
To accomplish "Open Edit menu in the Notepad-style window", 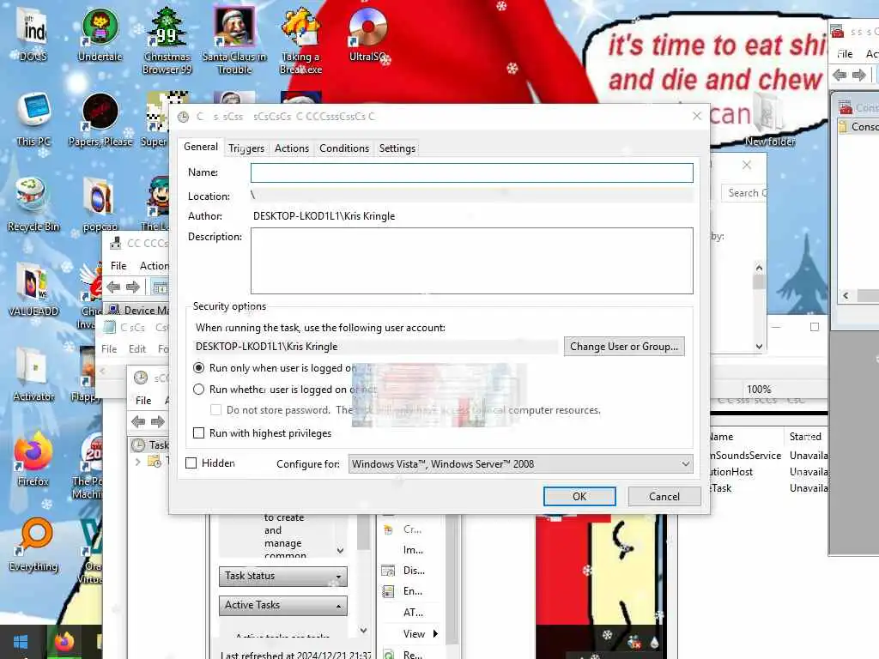I will pos(136,349).
